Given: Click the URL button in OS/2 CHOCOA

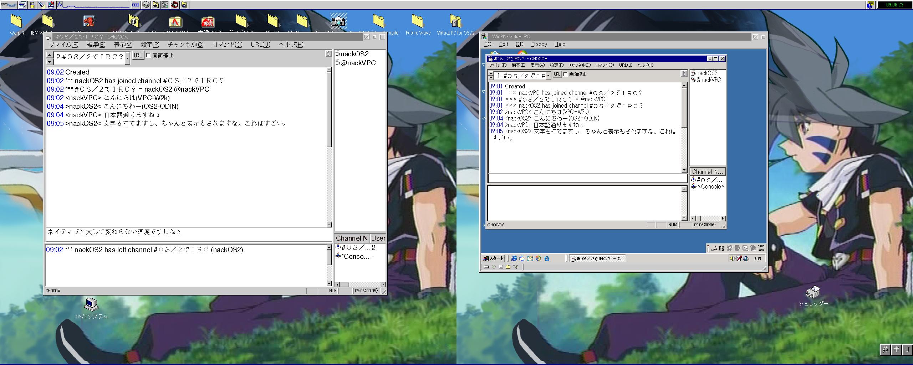Looking at the screenshot, I should (138, 55).
